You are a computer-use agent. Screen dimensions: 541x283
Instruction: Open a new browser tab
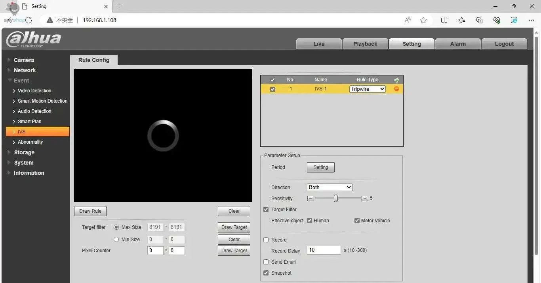pyautogui.click(x=119, y=6)
